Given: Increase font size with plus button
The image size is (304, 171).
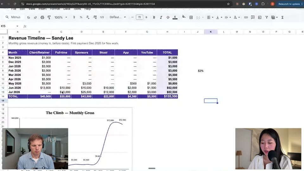Looking at the screenshot, I should click(146, 17).
